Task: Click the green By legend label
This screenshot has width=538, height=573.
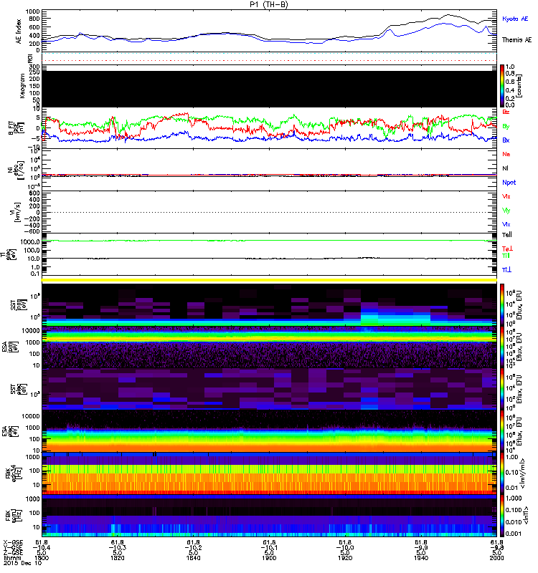Action: point(506,127)
